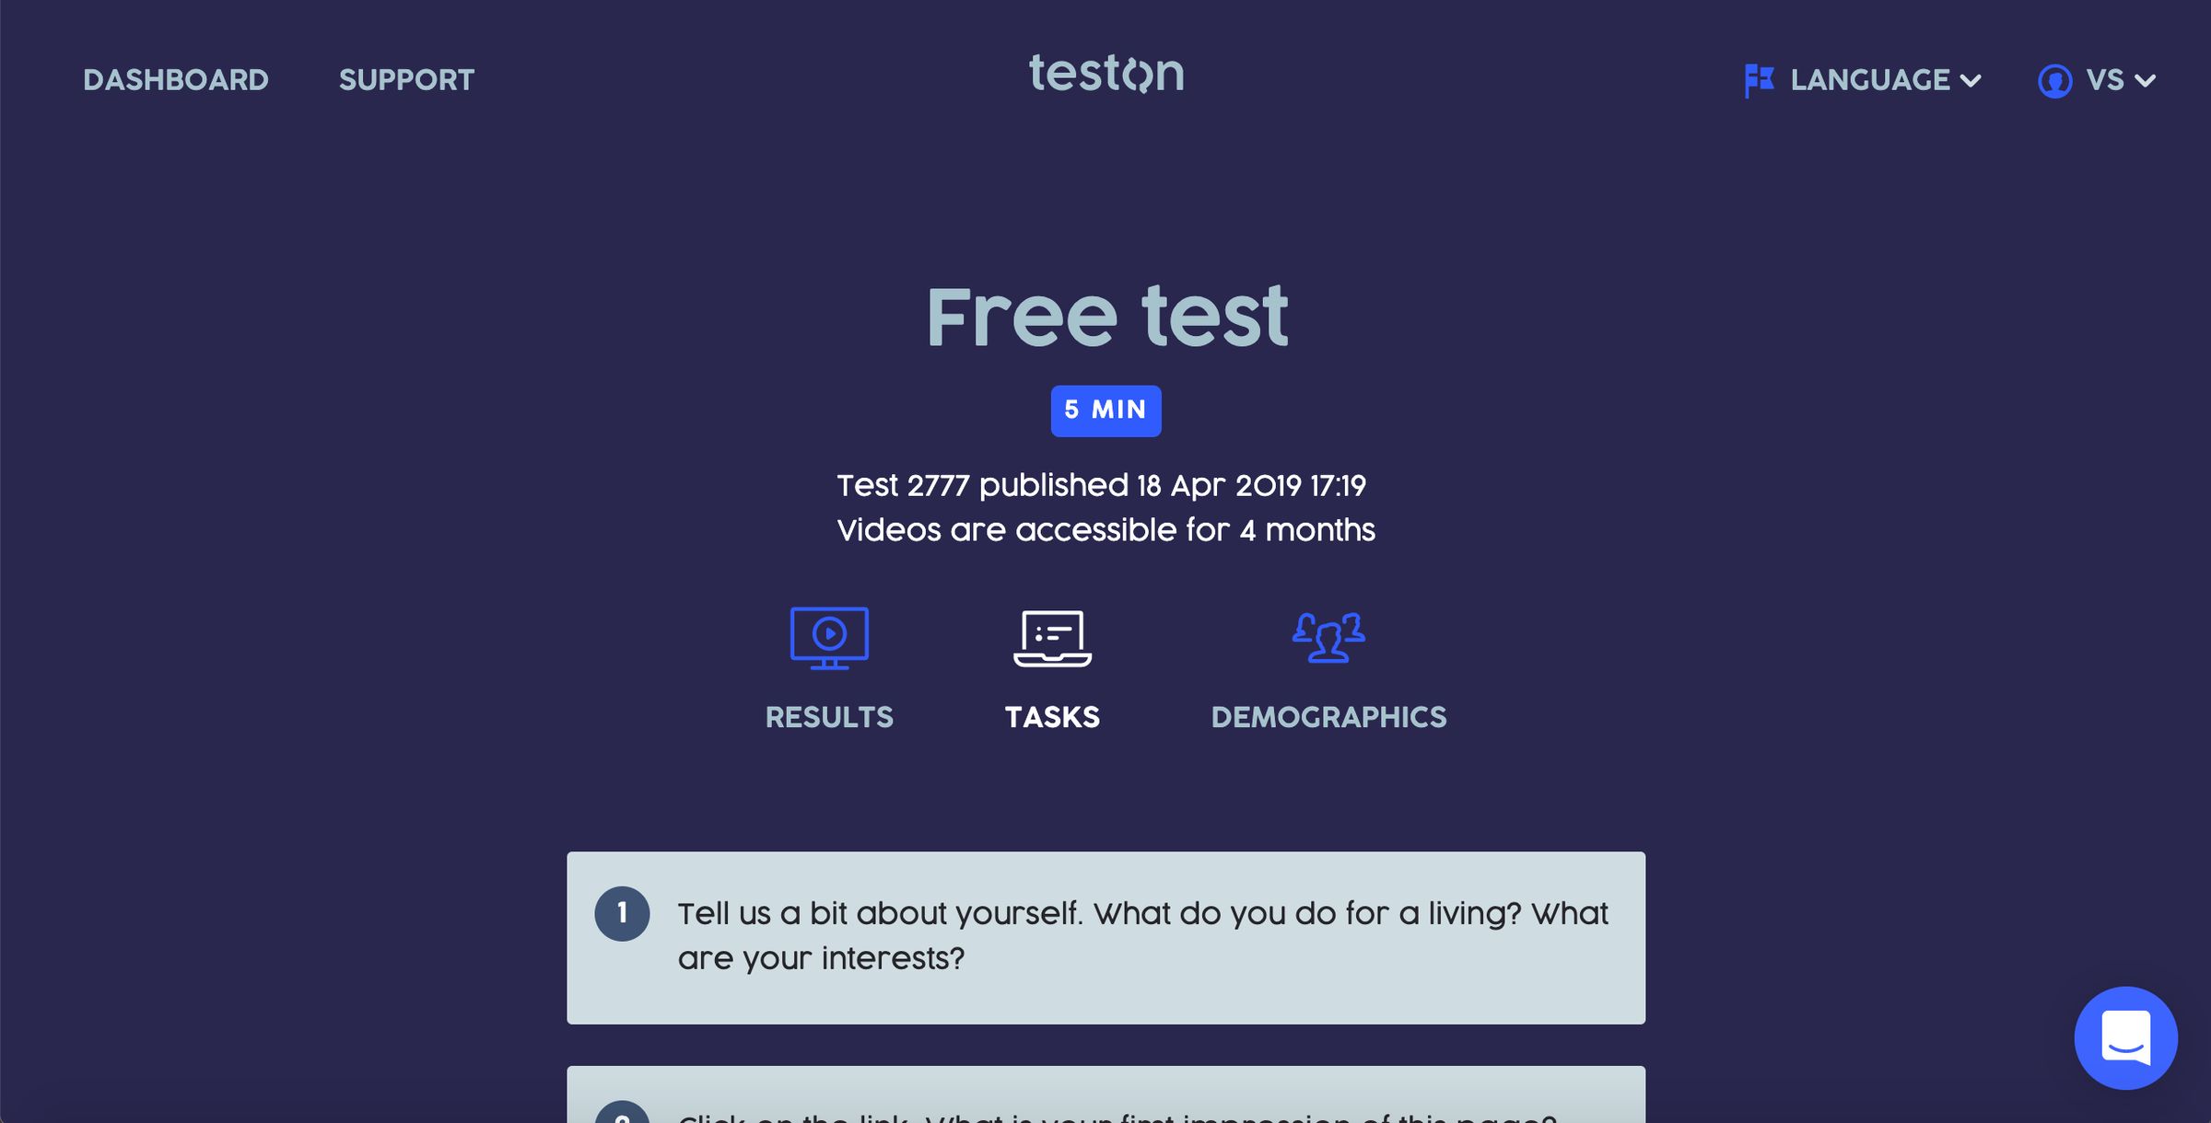Select the first question card about yourself
Screen dimensions: 2211x1123
click(x=1105, y=936)
